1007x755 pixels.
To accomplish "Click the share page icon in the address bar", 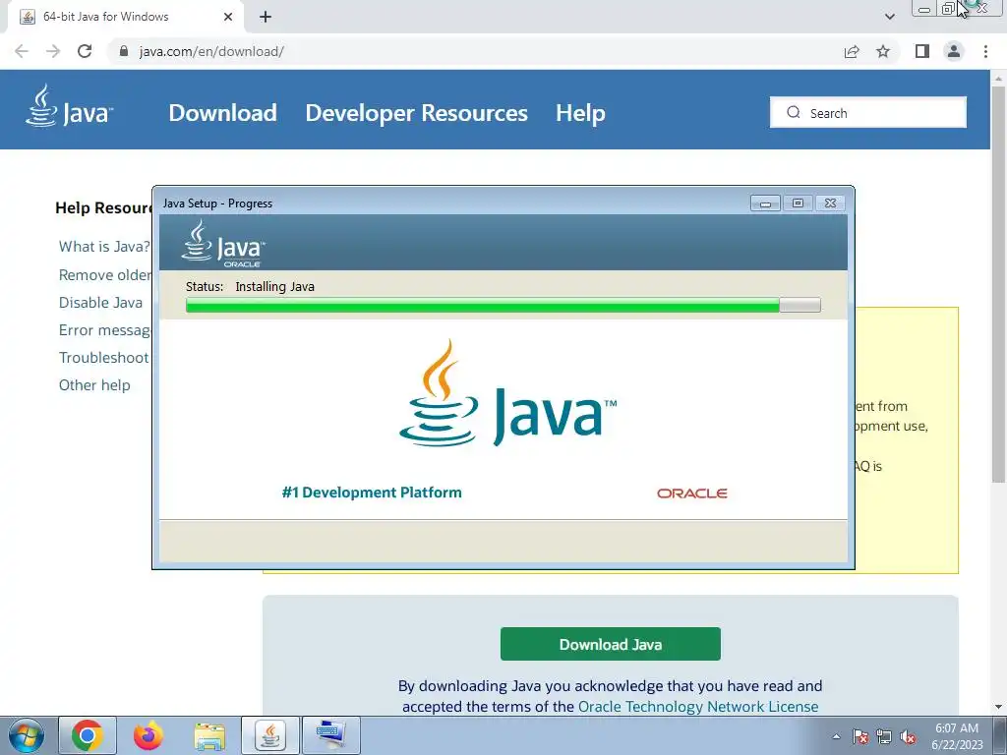I will [852, 51].
